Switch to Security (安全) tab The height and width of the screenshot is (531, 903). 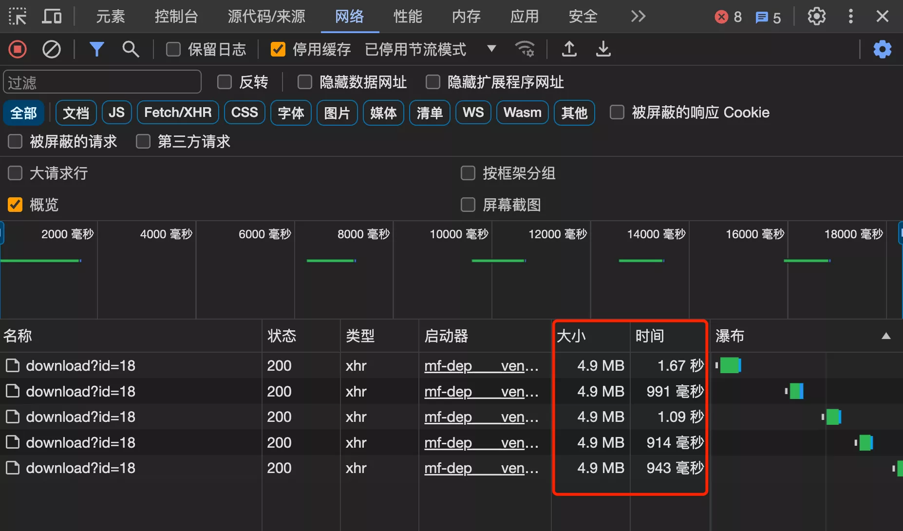583,17
